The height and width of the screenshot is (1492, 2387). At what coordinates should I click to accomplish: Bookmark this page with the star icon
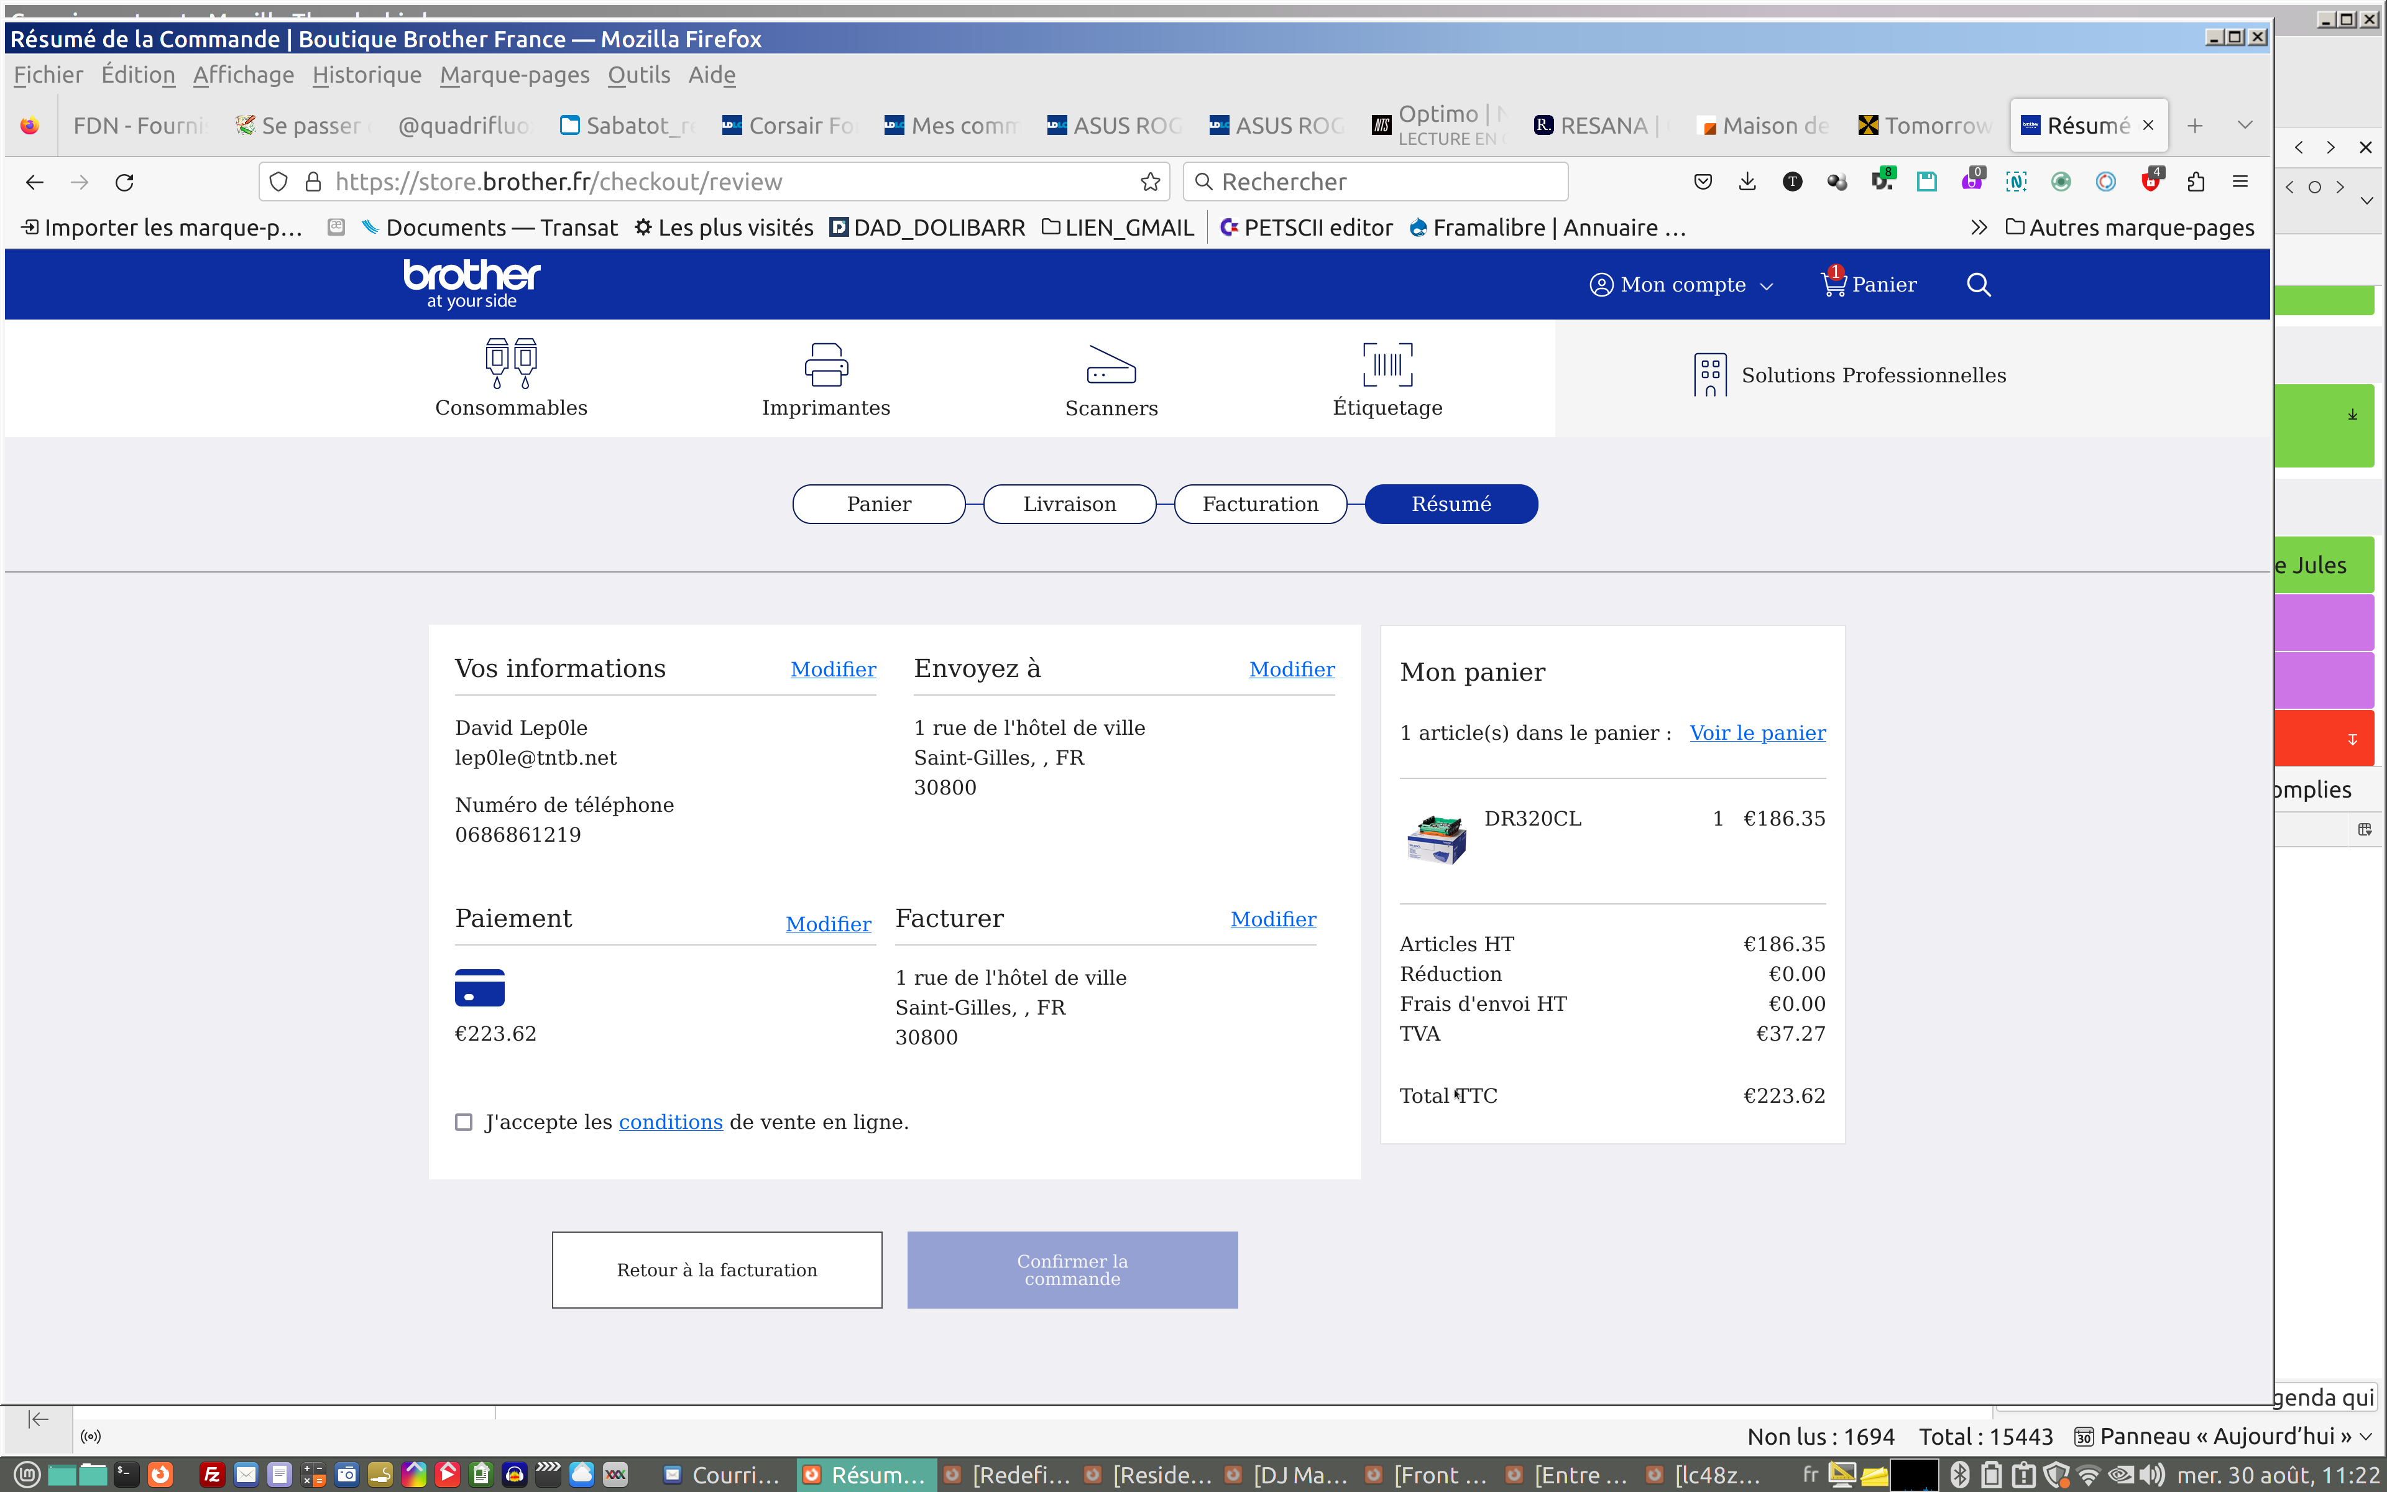pos(1149,183)
